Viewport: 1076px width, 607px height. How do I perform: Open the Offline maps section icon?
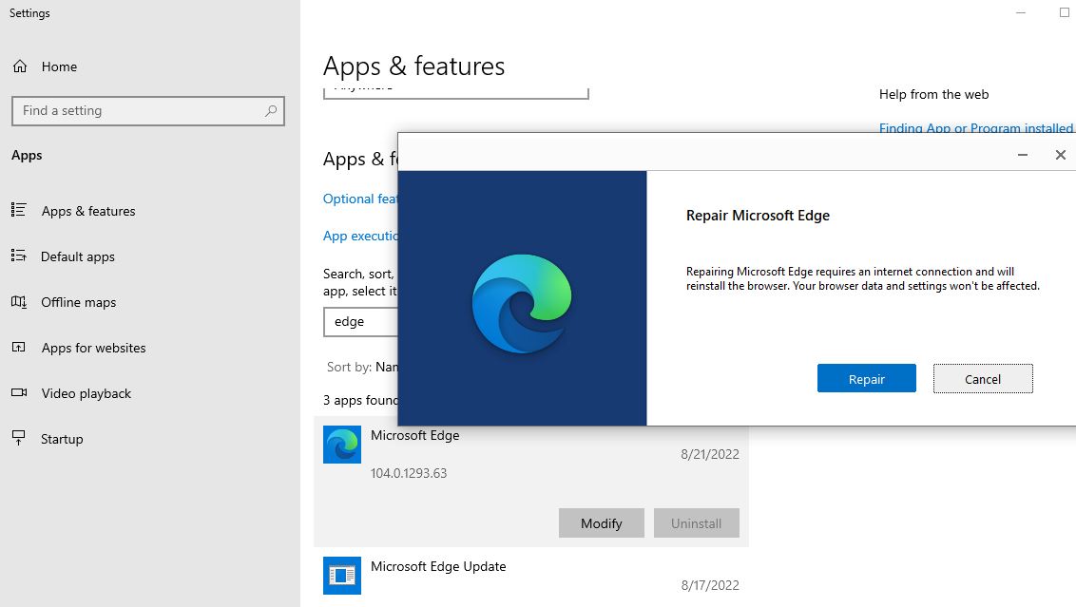pyautogui.click(x=19, y=302)
